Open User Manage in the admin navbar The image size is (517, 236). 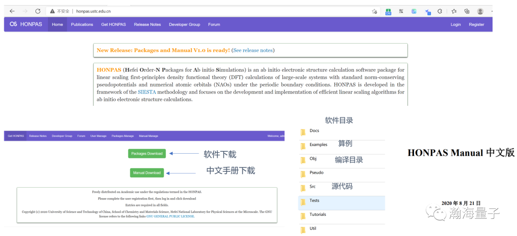pyautogui.click(x=98, y=136)
